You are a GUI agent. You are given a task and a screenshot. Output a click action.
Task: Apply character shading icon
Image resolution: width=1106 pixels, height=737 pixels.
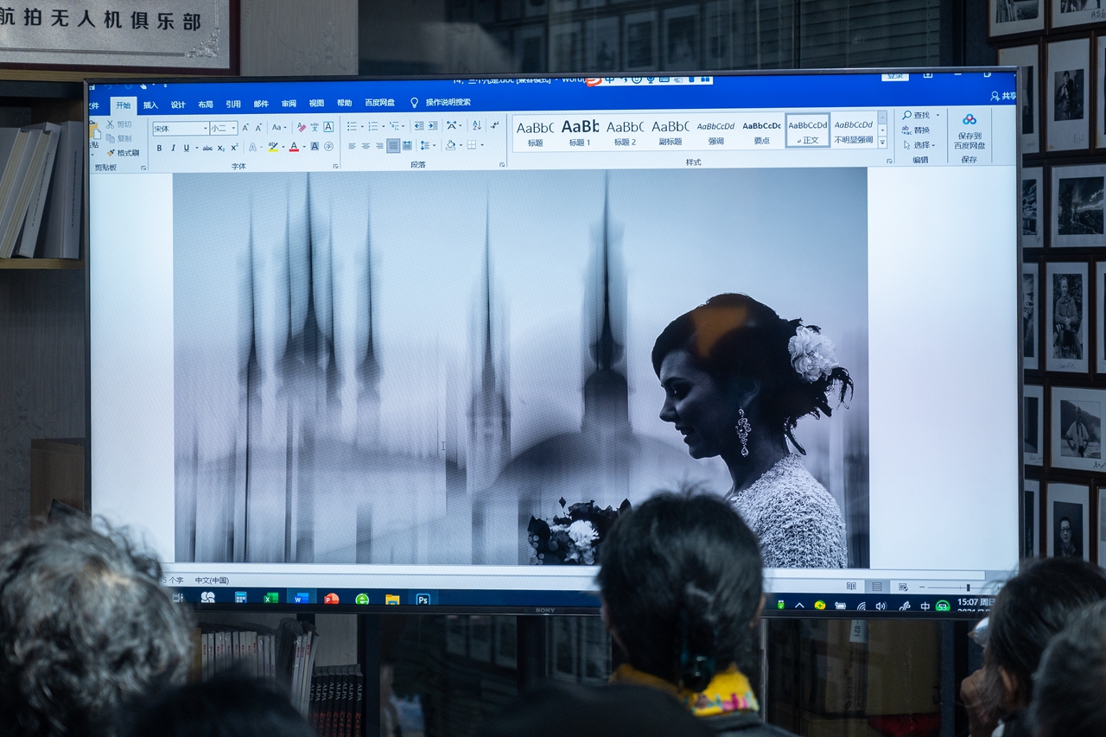[315, 147]
